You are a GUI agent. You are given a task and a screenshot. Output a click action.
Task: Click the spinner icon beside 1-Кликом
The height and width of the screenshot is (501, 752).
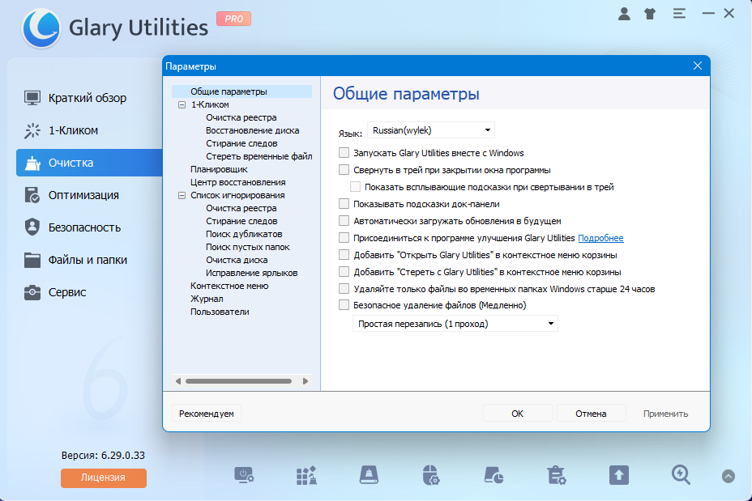(32, 131)
